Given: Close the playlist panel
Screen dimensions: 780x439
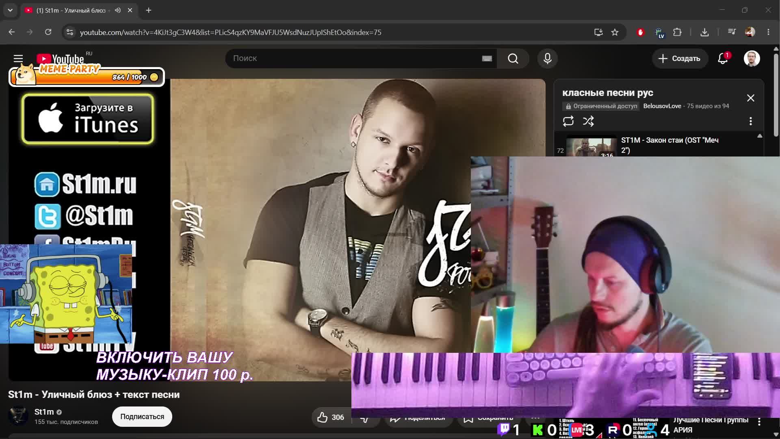Looking at the screenshot, I should click(x=750, y=98).
